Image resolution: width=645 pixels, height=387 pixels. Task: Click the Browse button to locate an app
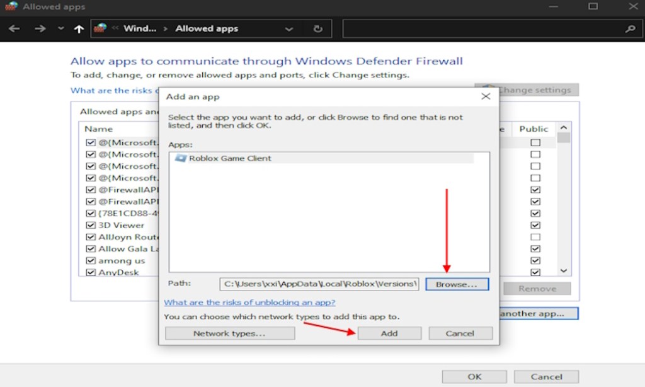click(x=457, y=284)
